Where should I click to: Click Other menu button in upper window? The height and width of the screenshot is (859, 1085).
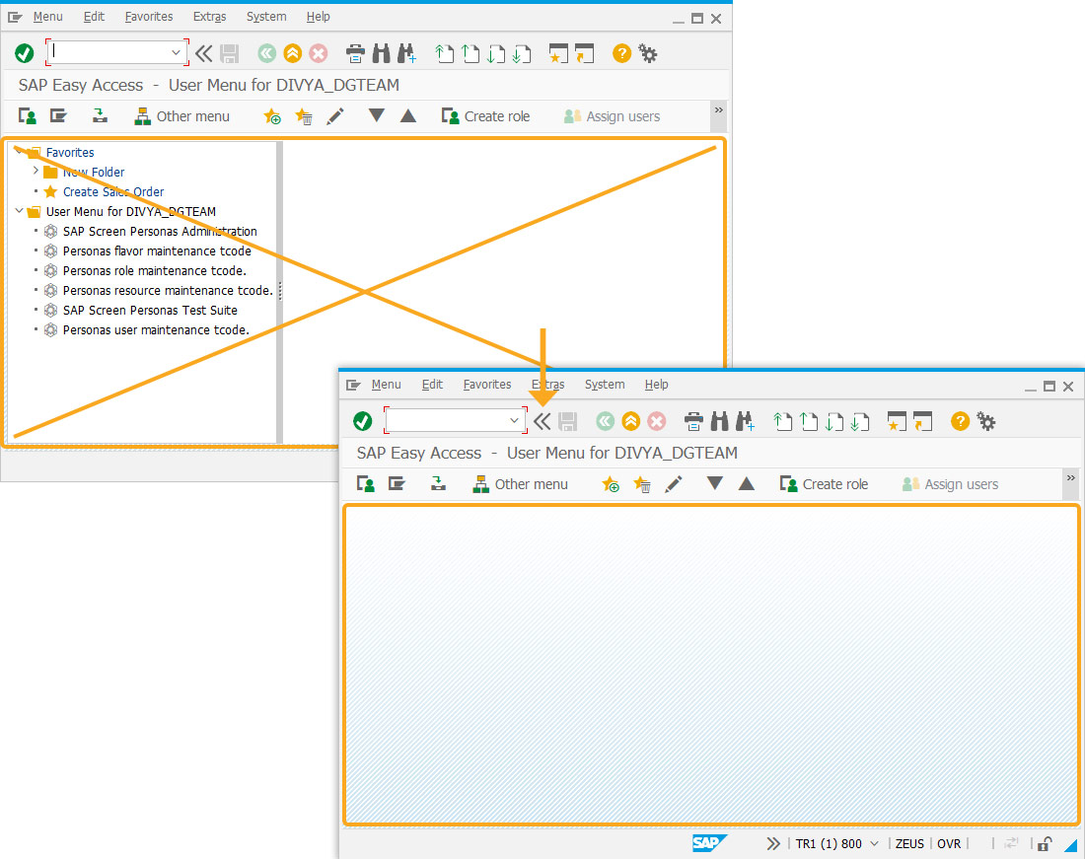click(x=182, y=116)
